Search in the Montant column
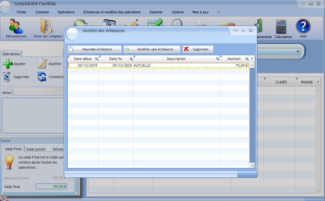Screen dimensions: 325x201 [x=247, y=59]
